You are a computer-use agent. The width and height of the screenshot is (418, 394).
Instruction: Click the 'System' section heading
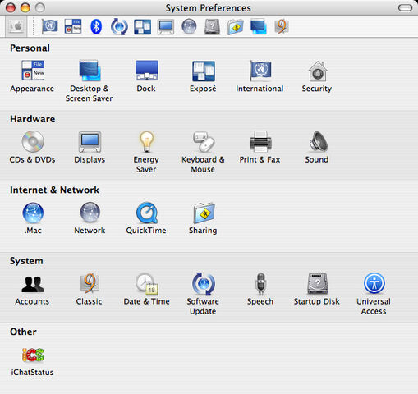click(26, 261)
